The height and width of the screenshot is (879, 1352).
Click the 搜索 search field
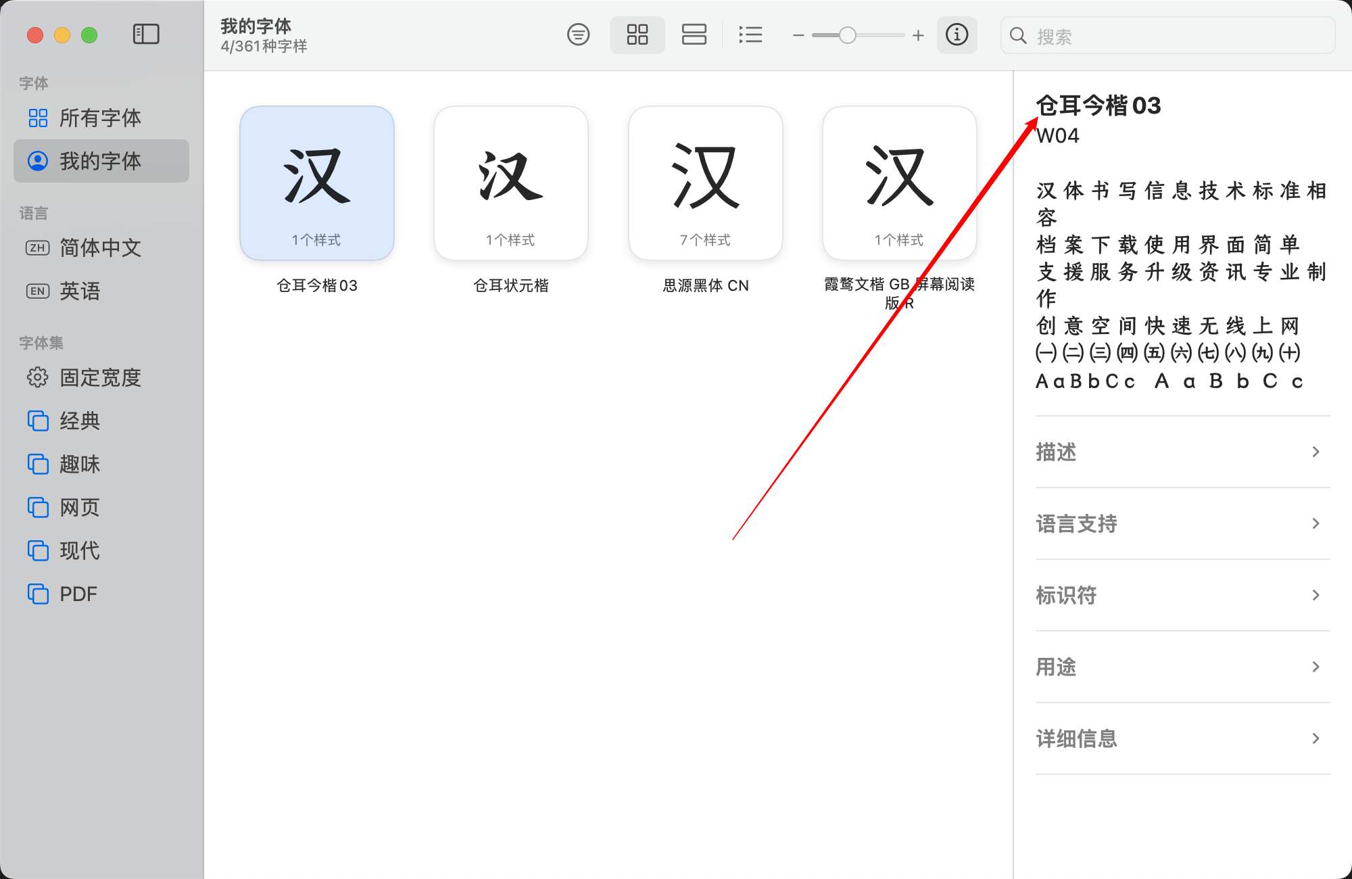[1167, 36]
